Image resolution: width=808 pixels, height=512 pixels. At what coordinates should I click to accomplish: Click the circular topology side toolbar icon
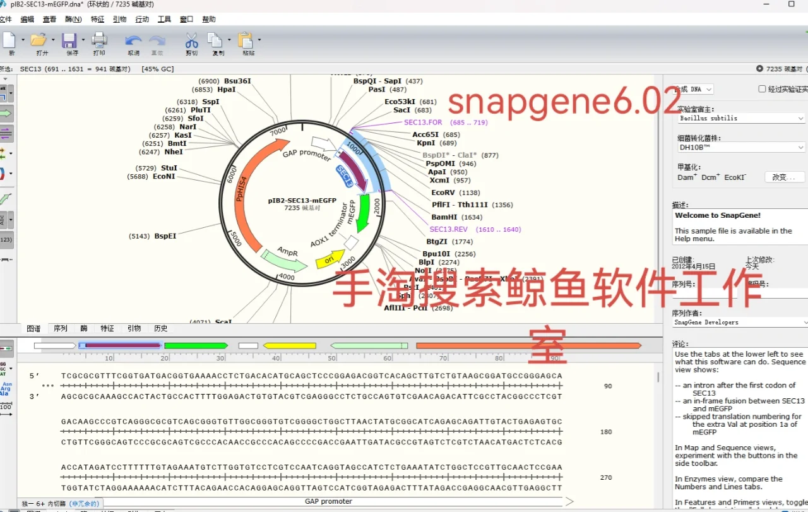pyautogui.click(x=3, y=174)
